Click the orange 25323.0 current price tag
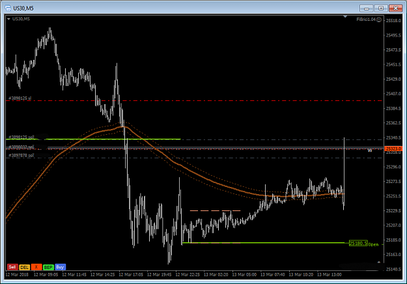Screen dimensions: 407x284 coord(393,149)
